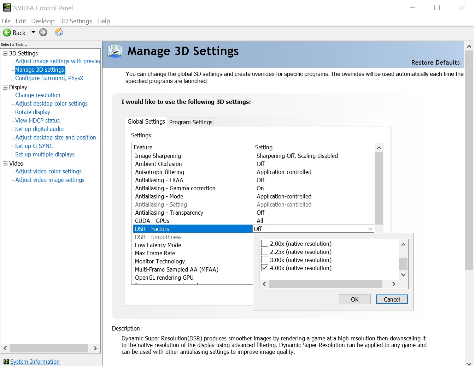Uncheck 4.00x (native resolution) checkbox

point(264,268)
